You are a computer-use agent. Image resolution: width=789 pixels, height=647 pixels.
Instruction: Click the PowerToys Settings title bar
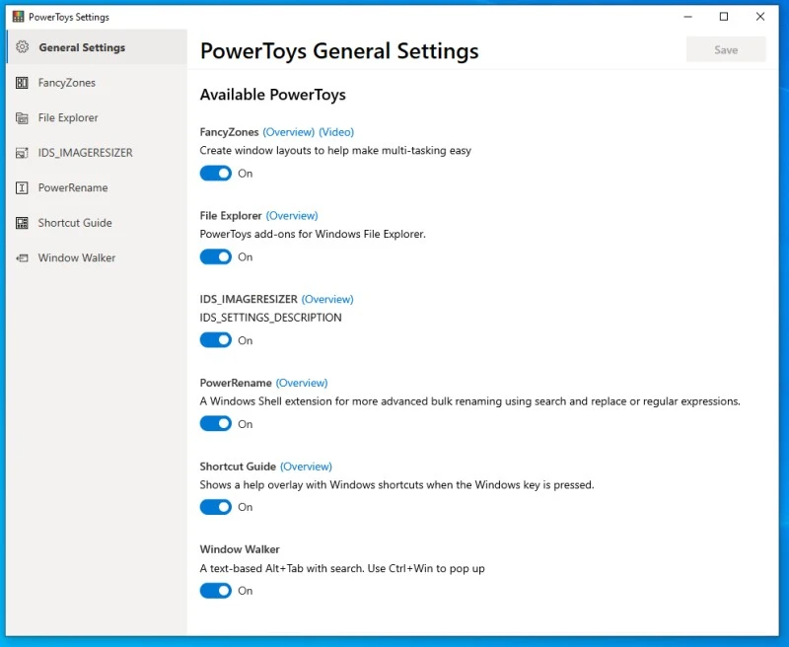(68, 17)
